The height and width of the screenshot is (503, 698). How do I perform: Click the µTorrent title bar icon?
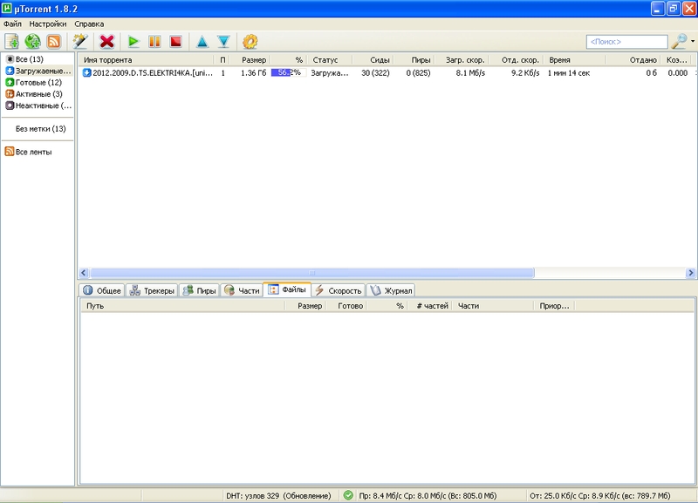(7, 9)
